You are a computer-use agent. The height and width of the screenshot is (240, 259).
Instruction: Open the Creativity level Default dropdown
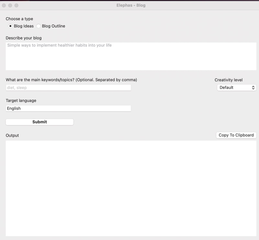tap(236, 87)
